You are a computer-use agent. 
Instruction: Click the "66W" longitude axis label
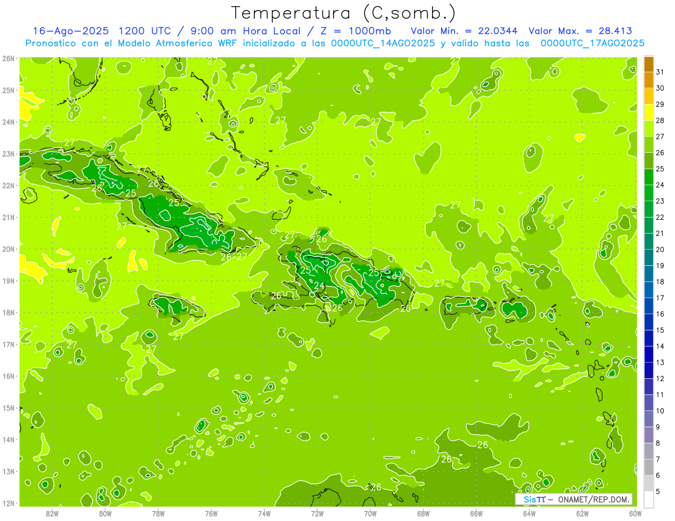[476, 514]
